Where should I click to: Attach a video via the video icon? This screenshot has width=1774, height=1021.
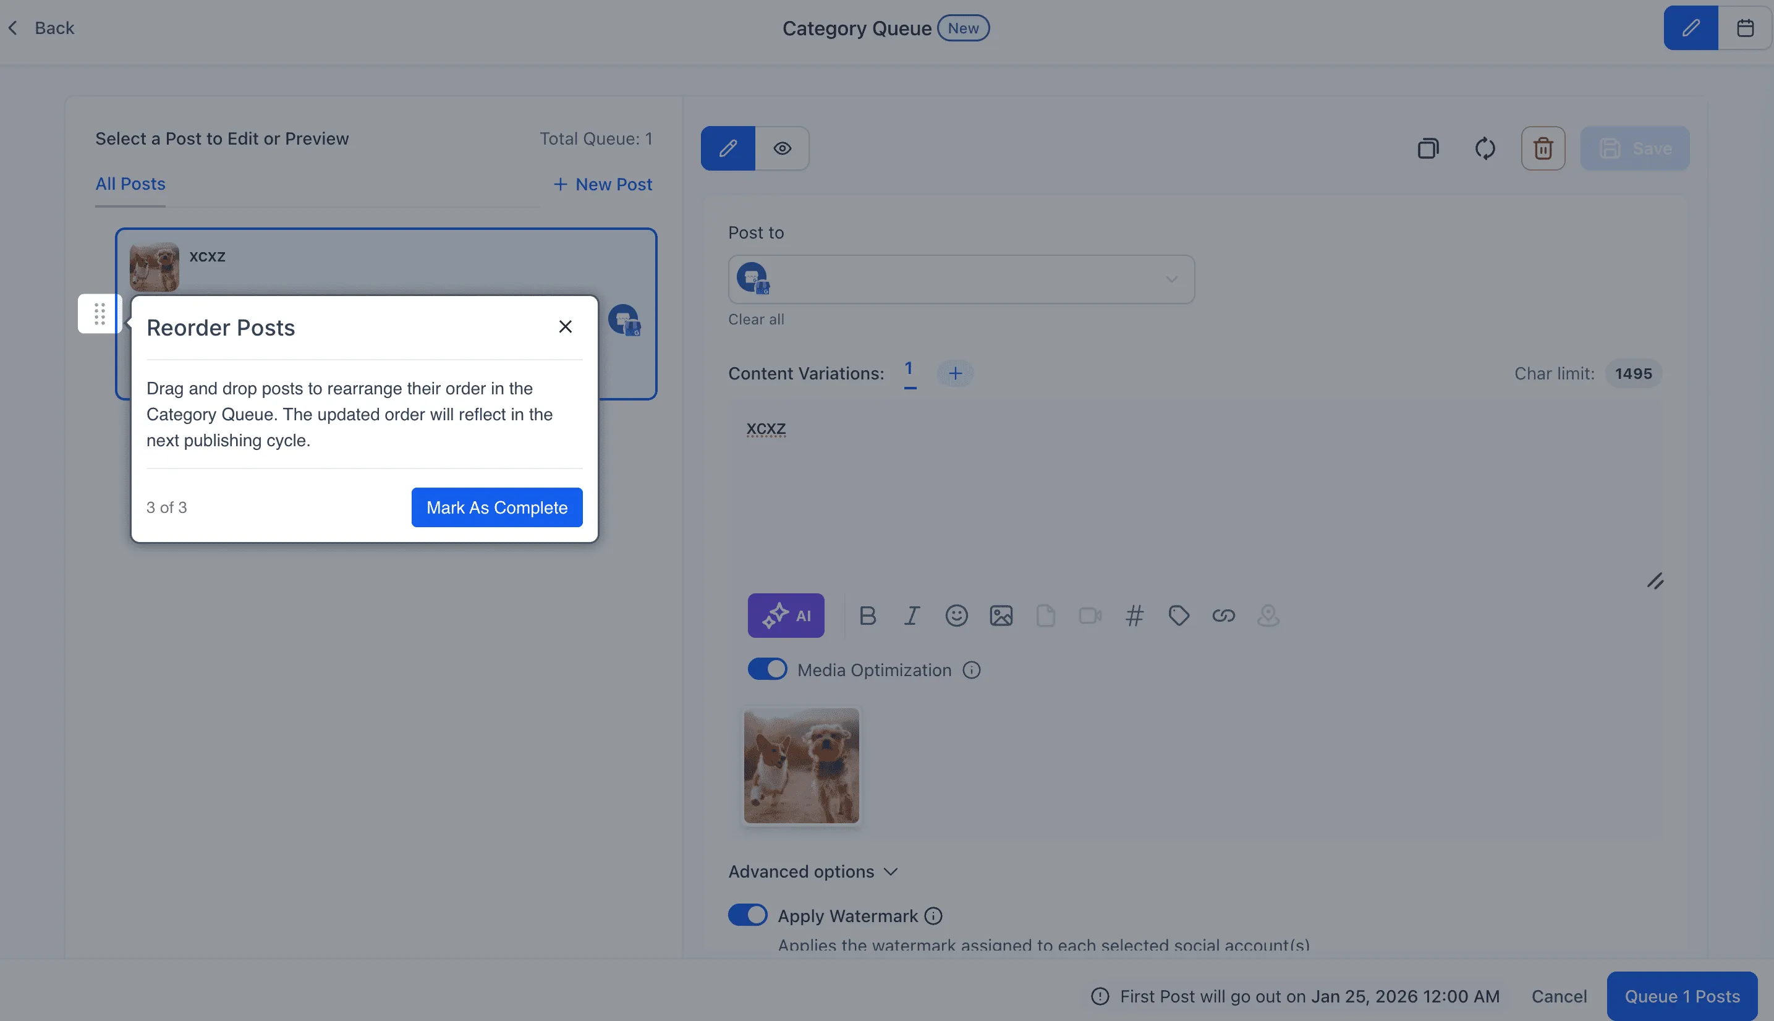[1090, 615]
